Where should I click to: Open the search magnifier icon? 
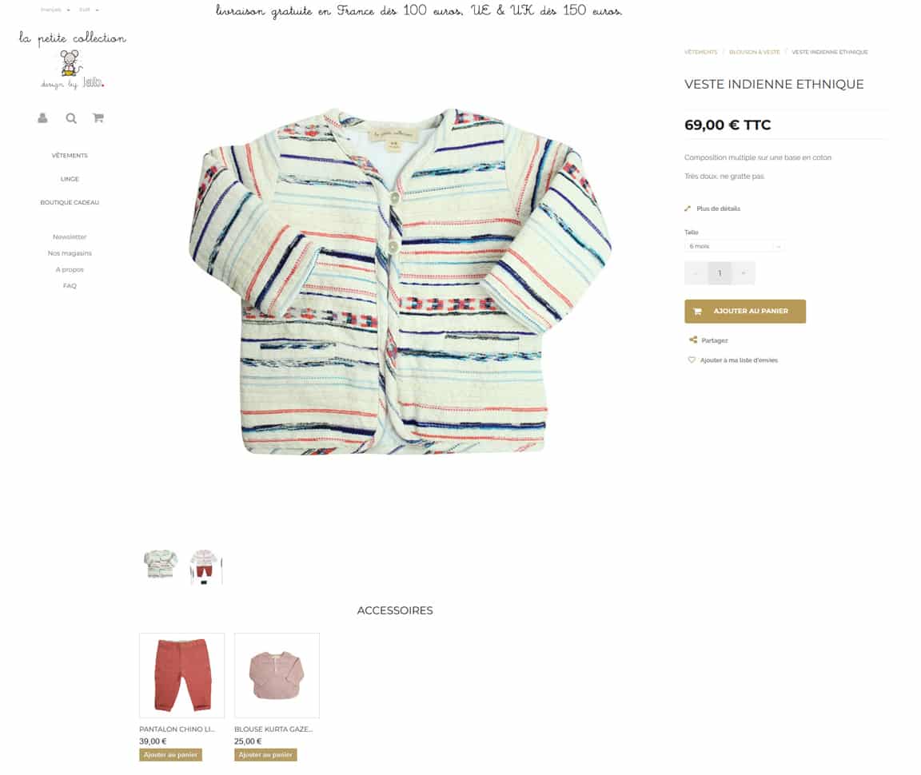click(x=71, y=118)
